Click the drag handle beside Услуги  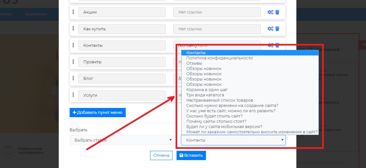click(x=73, y=95)
